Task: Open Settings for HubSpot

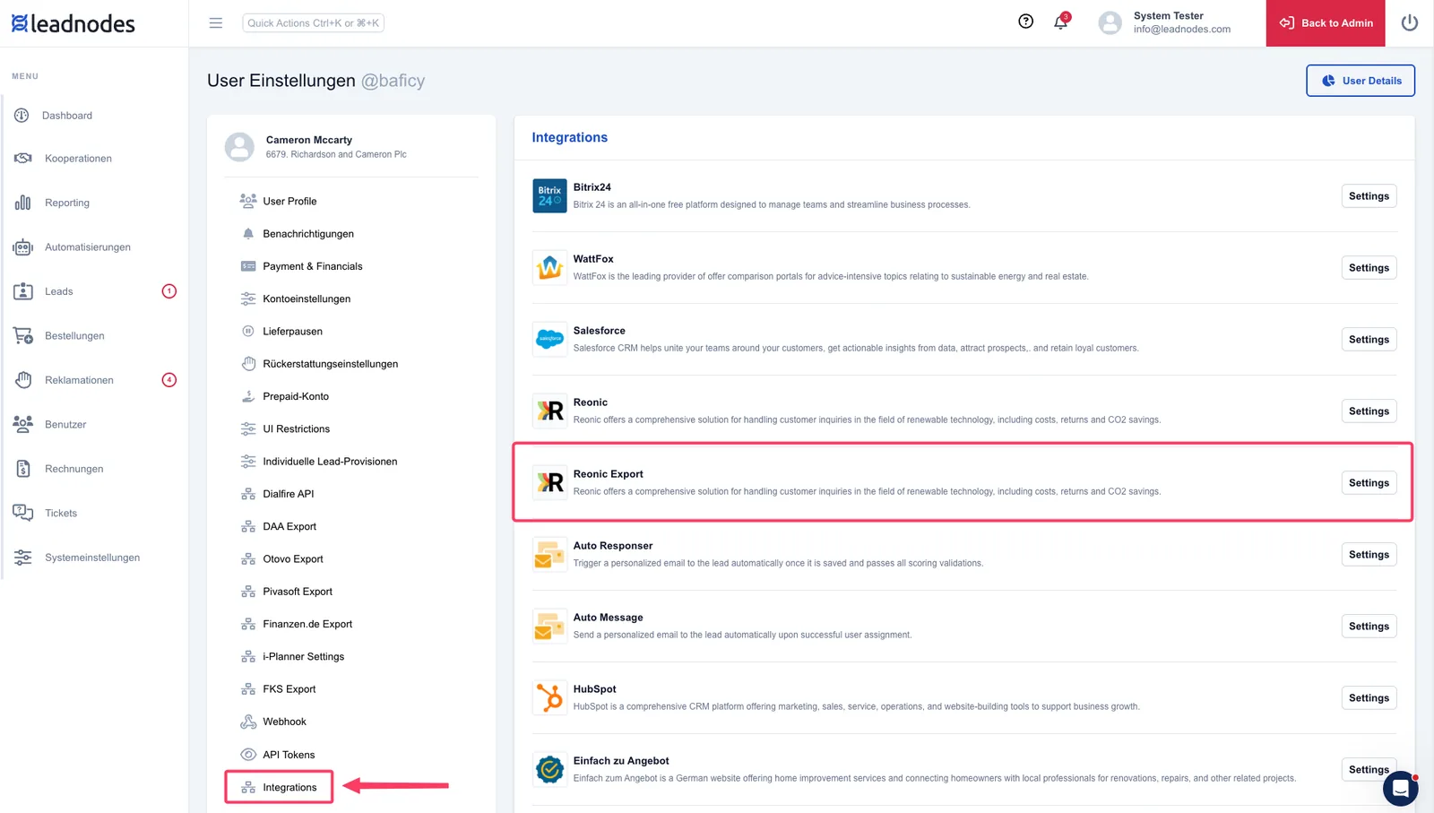Action: [1369, 697]
